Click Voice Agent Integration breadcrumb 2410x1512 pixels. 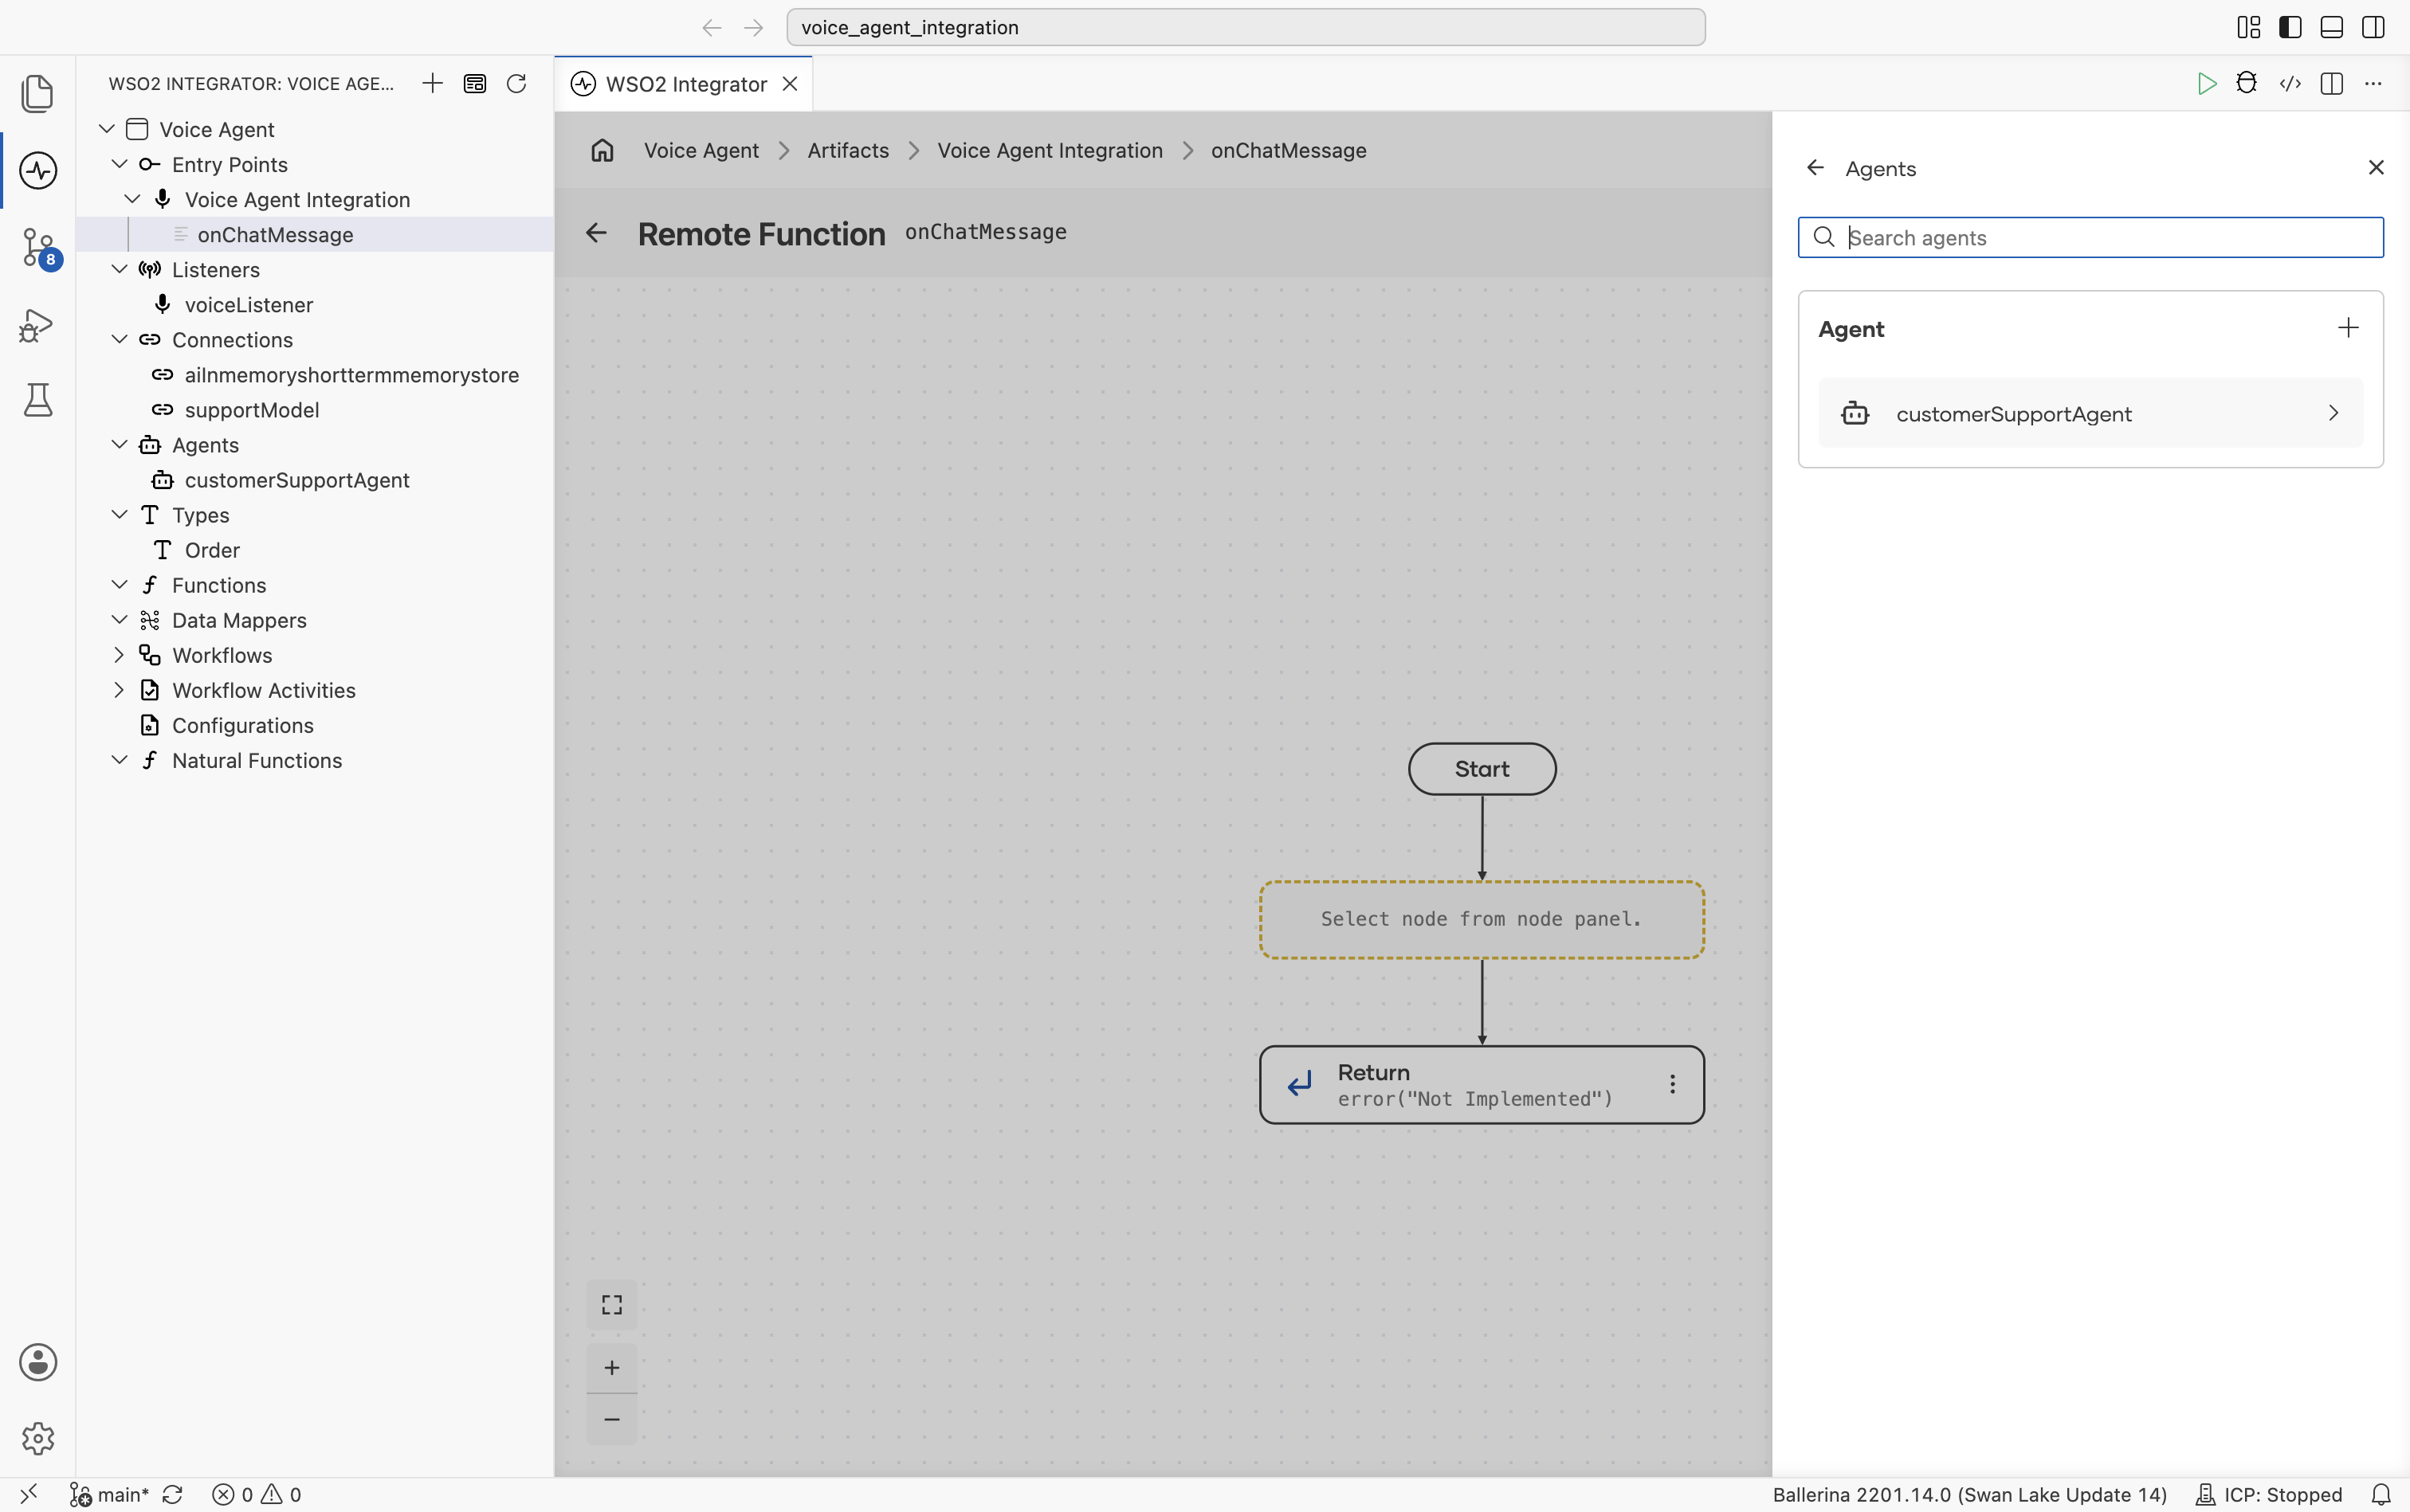[x=1050, y=151]
